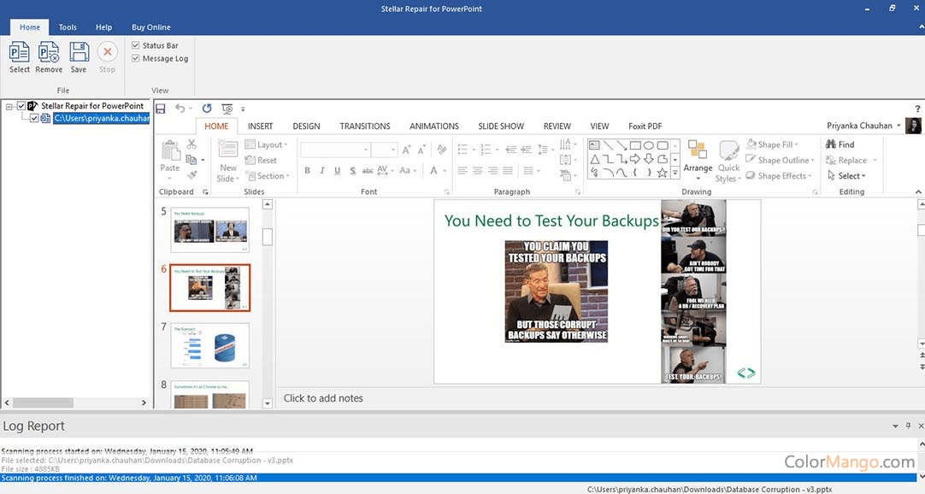Click the Save repaired file icon
This screenshot has height=494, width=925.
(79, 53)
